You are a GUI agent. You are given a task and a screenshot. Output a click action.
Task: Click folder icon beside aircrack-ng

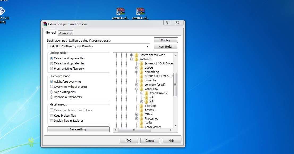141,72
